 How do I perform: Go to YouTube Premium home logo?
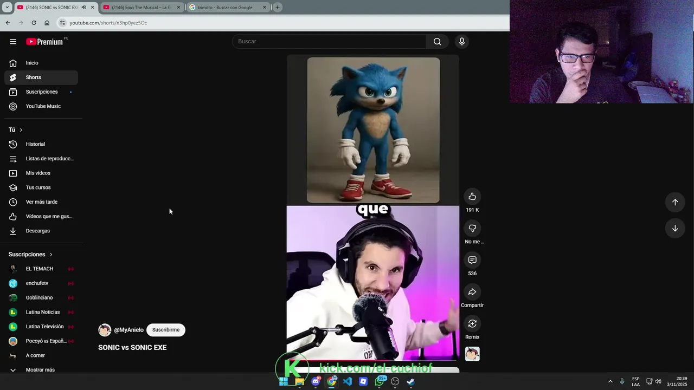tap(44, 42)
